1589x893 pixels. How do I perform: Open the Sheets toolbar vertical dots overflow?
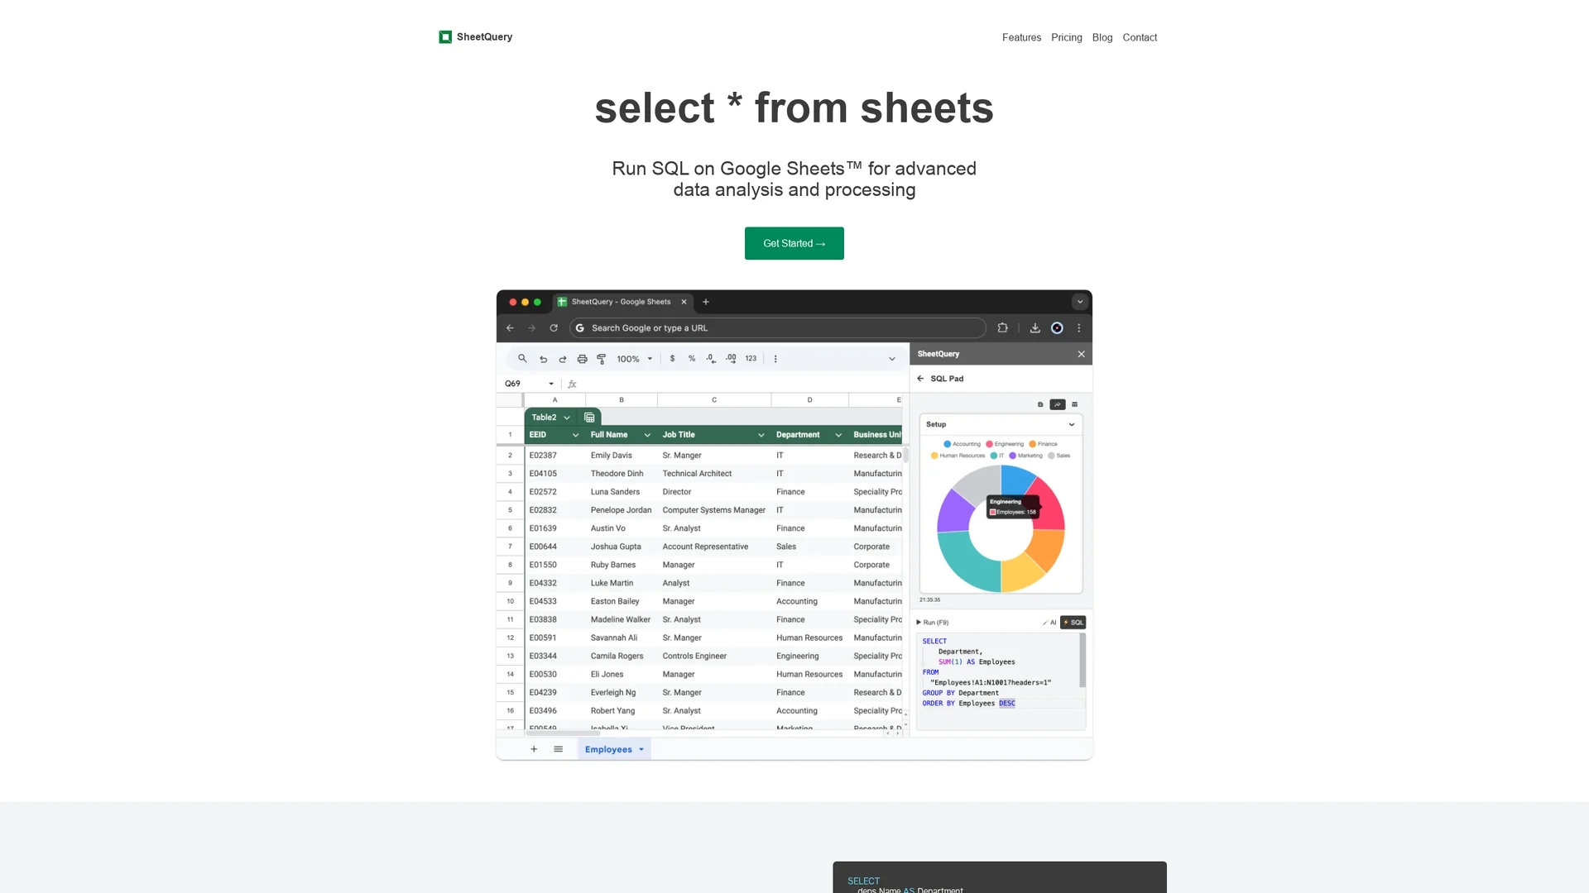775,359
